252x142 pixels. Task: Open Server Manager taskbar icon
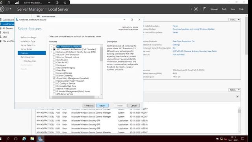coord(40,138)
